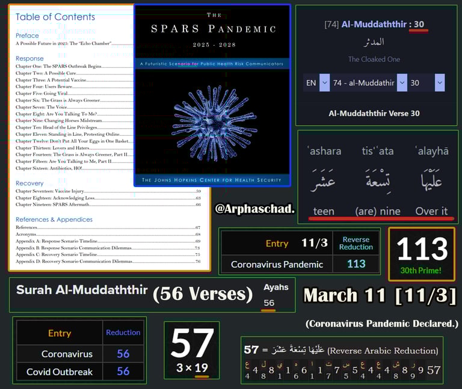
Task: Select 'Chapter Four: Users Beware'
Action: (x=44, y=87)
